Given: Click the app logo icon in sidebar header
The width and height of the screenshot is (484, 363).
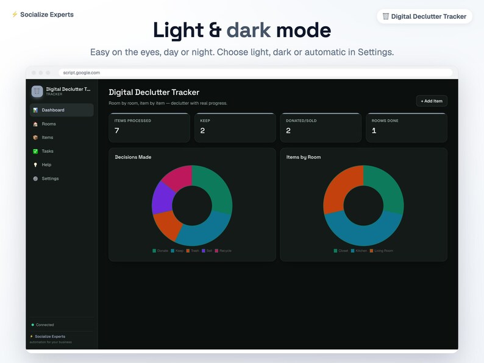Looking at the screenshot, I should coord(37,91).
